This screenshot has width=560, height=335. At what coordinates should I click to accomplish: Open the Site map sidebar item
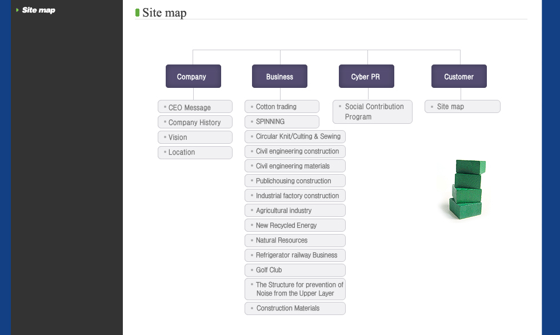[38, 10]
